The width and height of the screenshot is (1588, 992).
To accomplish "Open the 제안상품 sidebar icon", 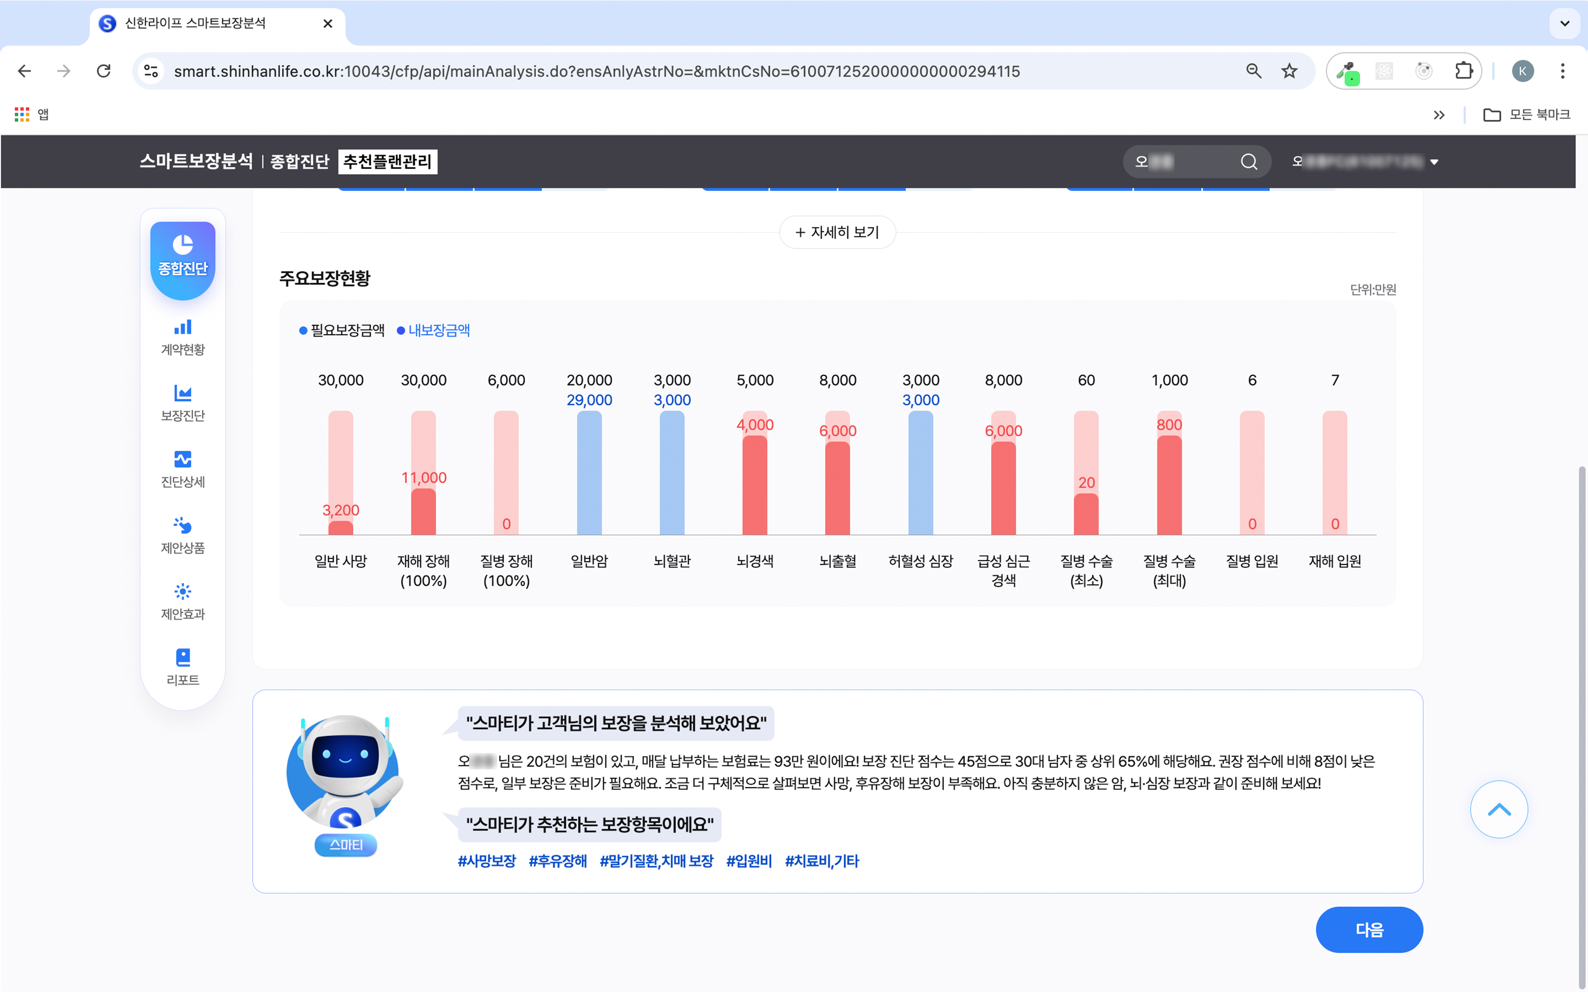I will point(182,525).
